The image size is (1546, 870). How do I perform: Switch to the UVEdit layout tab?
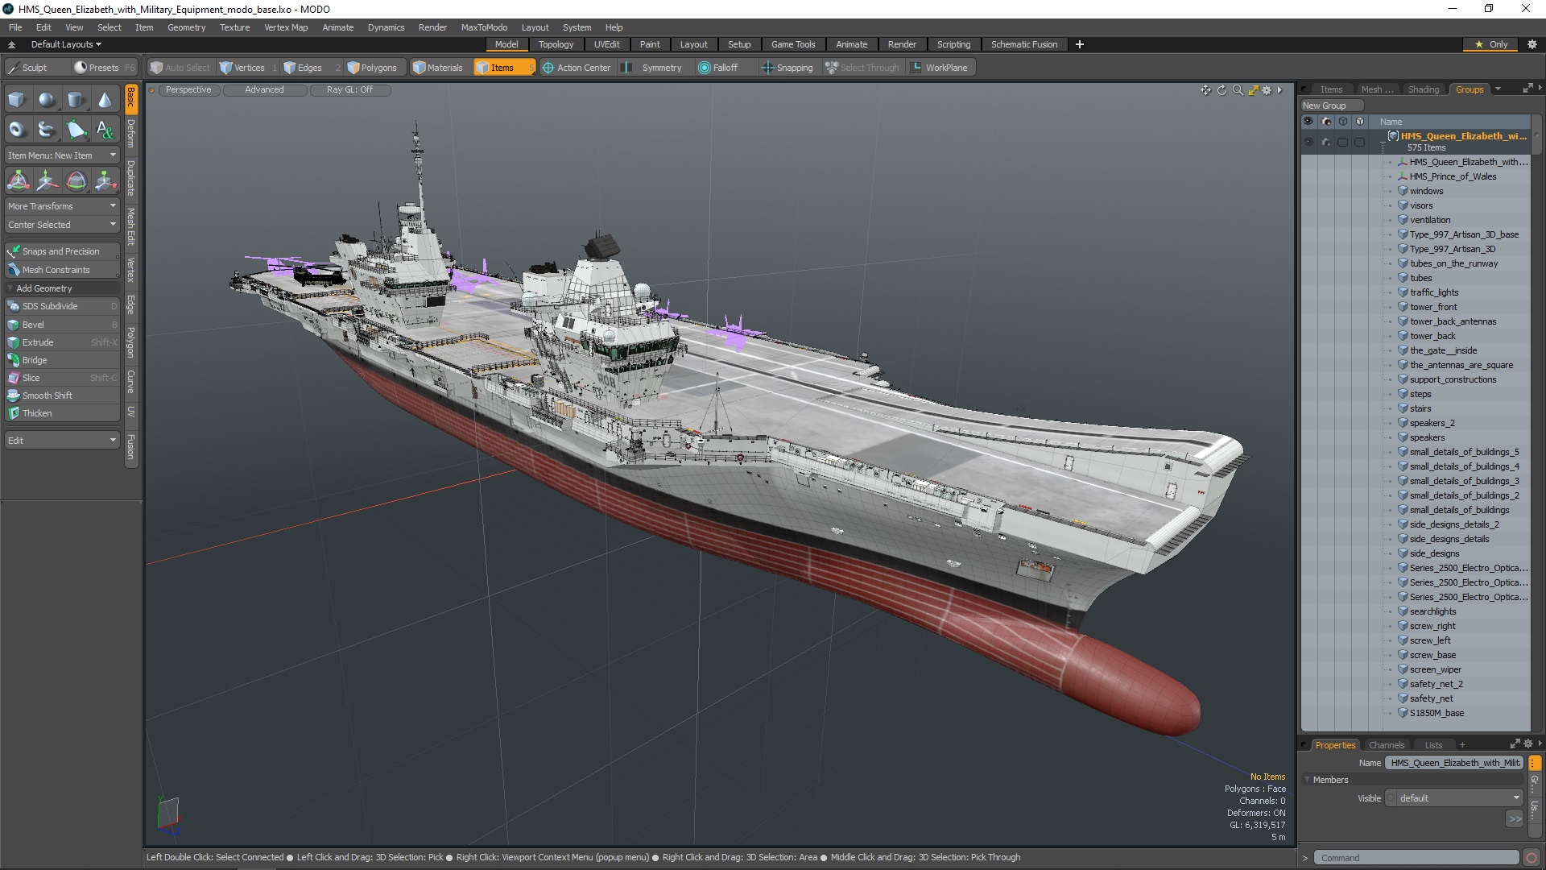(x=606, y=44)
